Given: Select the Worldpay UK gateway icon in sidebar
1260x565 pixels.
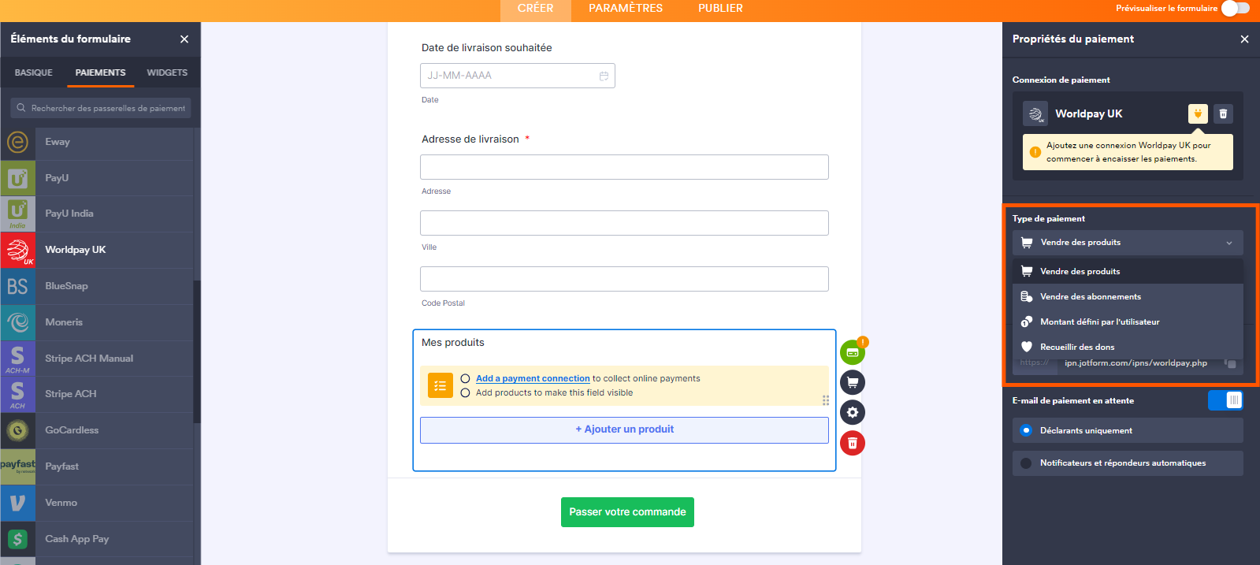Looking at the screenshot, I should [17, 250].
